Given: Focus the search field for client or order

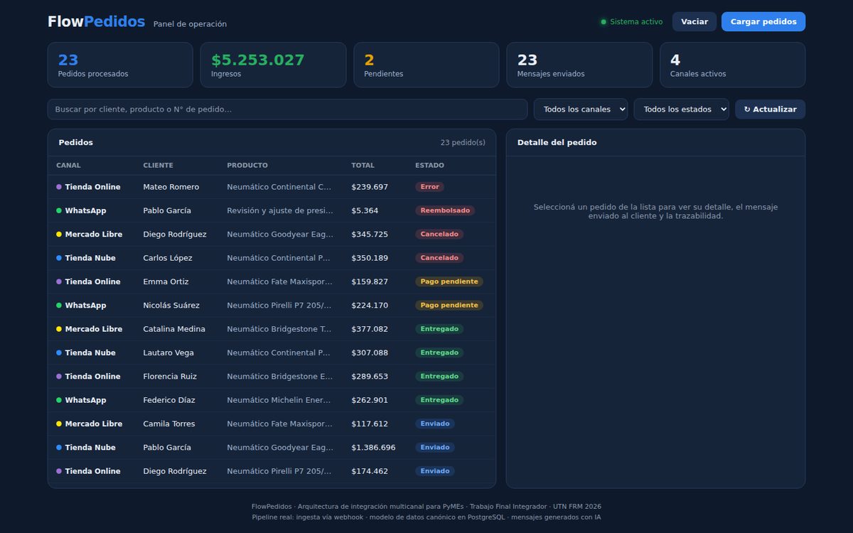Looking at the screenshot, I should click(x=288, y=109).
